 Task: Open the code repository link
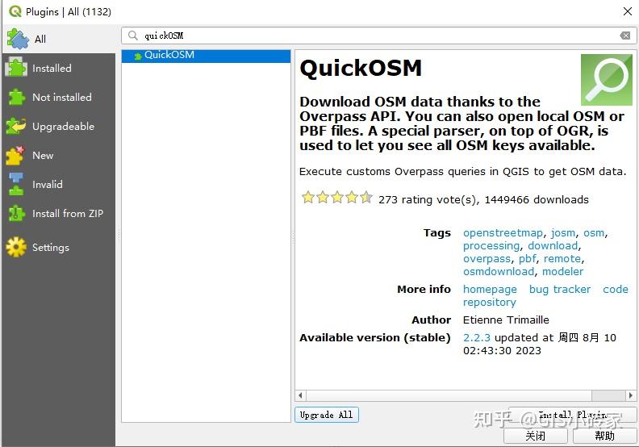[x=616, y=290]
